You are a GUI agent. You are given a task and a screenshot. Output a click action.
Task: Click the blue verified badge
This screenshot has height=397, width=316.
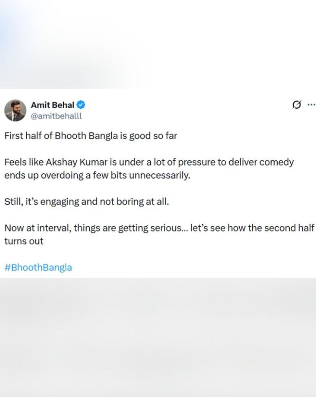pos(82,105)
